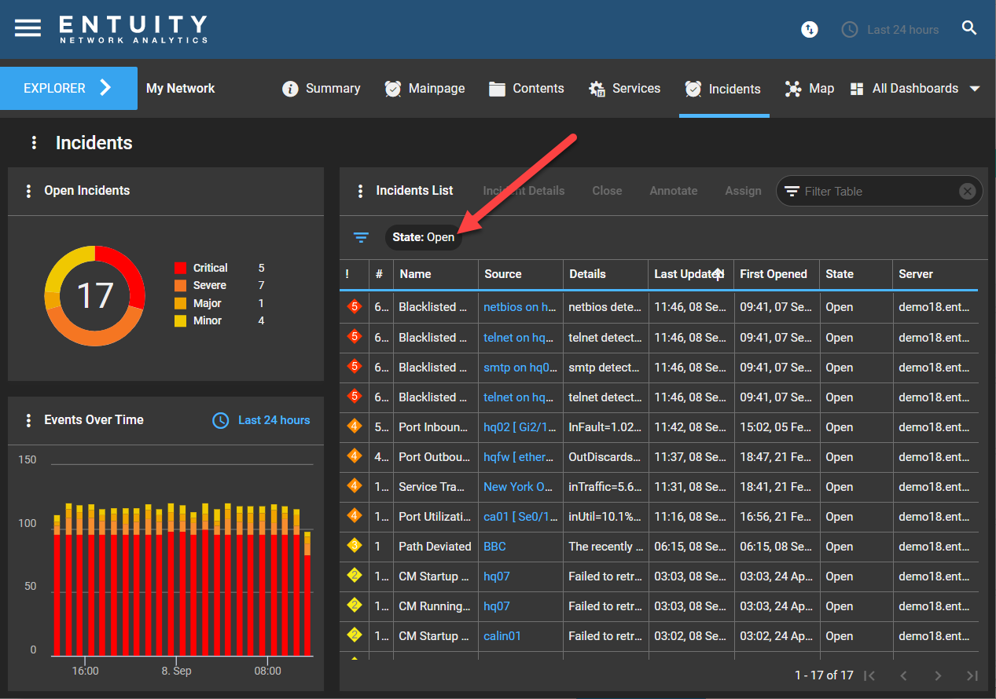Open the search magnifier icon
The image size is (996, 699).
[969, 28]
